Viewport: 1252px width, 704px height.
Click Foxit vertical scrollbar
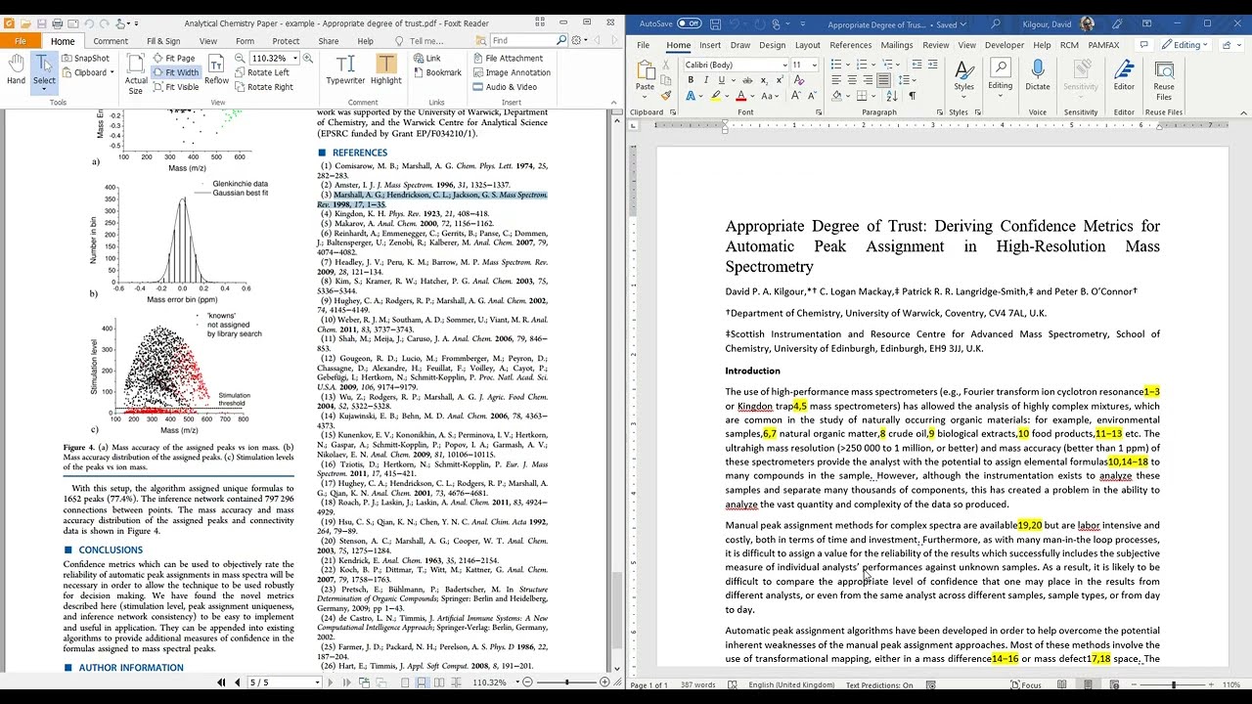(x=617, y=389)
